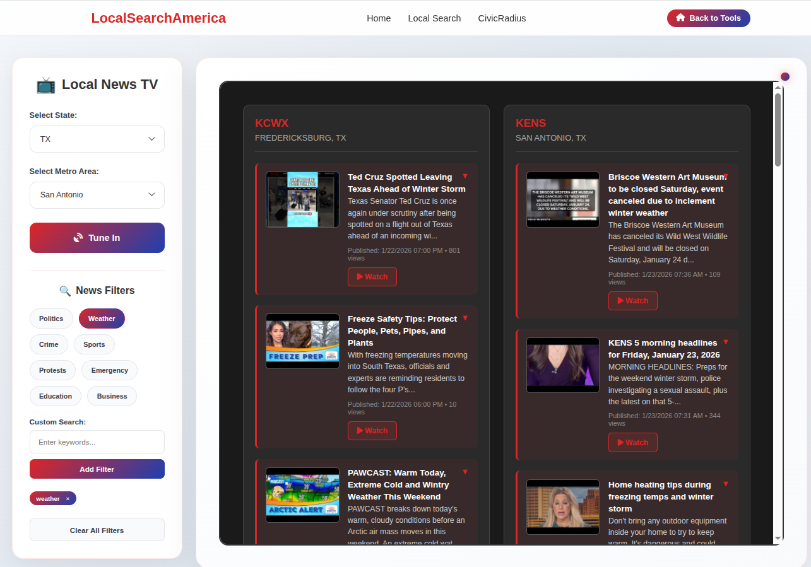This screenshot has height=567, width=811.
Task: Click the Back to Tools home icon
Action: [x=680, y=18]
